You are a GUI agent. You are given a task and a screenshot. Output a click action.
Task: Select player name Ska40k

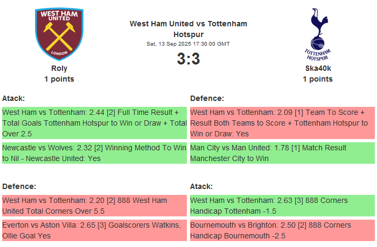pos(317,69)
